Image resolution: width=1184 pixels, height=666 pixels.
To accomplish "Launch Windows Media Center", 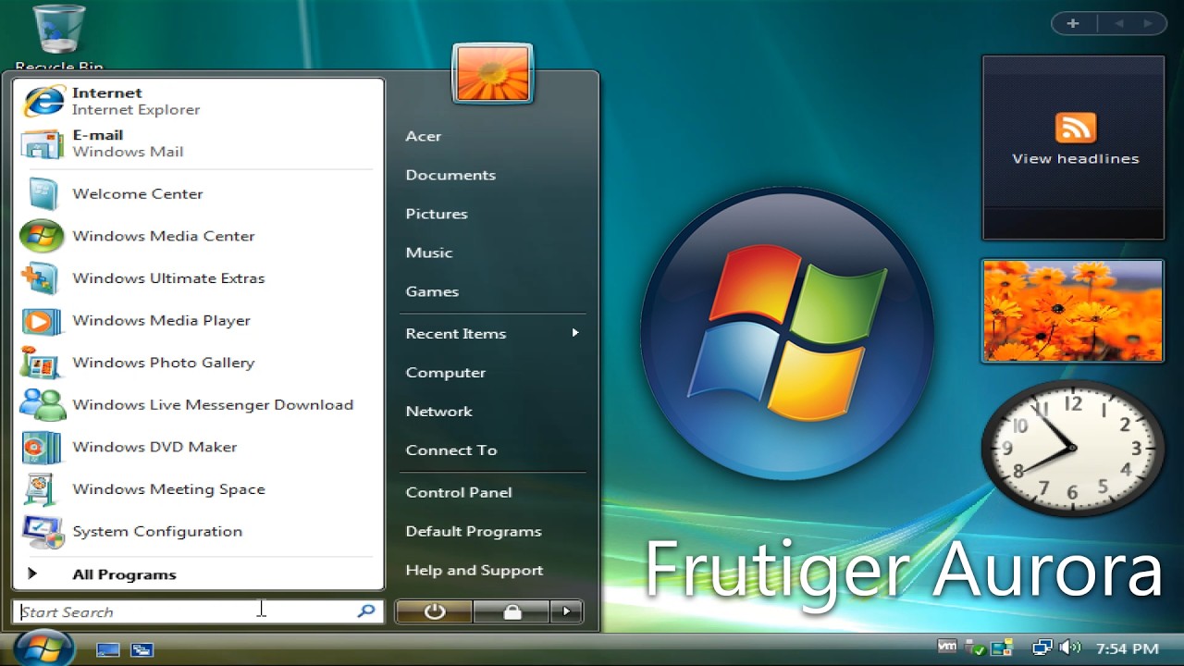I will 198,236.
